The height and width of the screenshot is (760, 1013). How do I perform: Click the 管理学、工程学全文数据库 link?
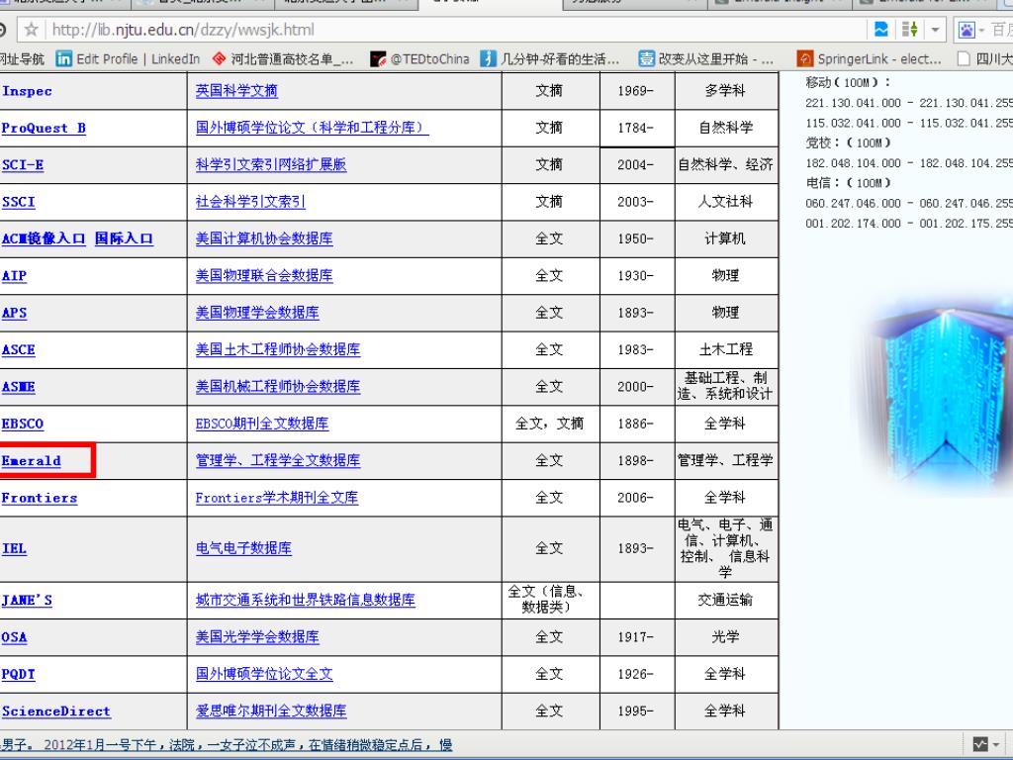[x=278, y=461]
